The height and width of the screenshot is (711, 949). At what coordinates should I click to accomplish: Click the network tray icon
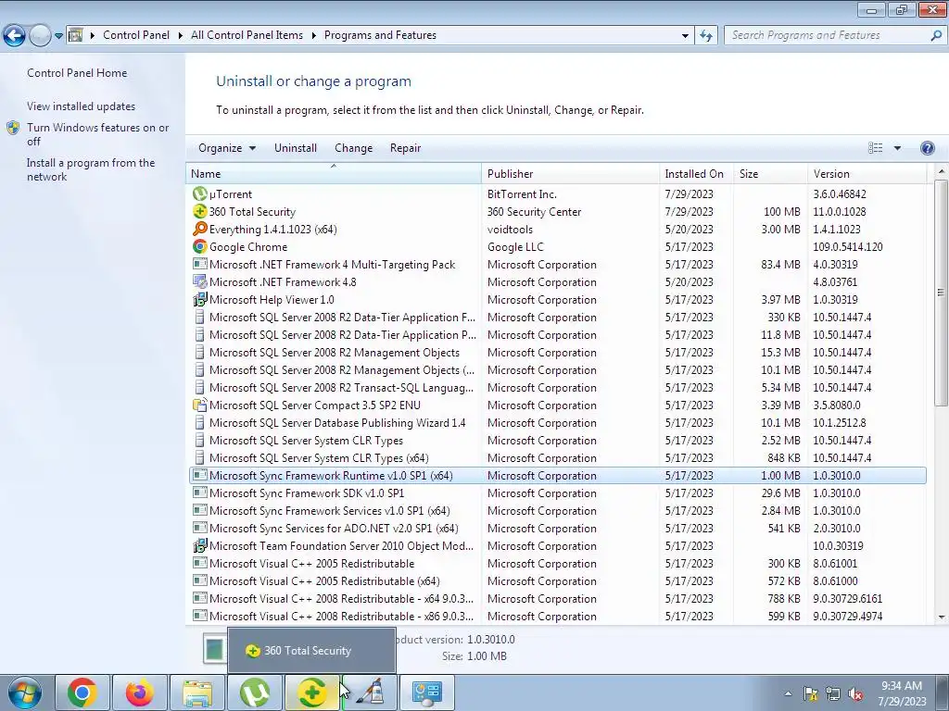pos(833,693)
